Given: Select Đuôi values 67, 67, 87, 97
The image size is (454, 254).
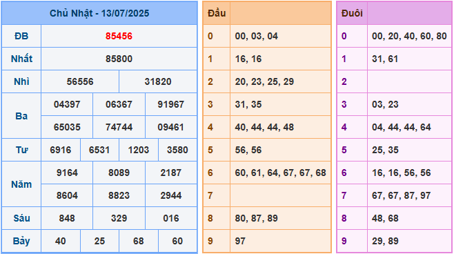Looking at the screenshot, I should point(402,195).
